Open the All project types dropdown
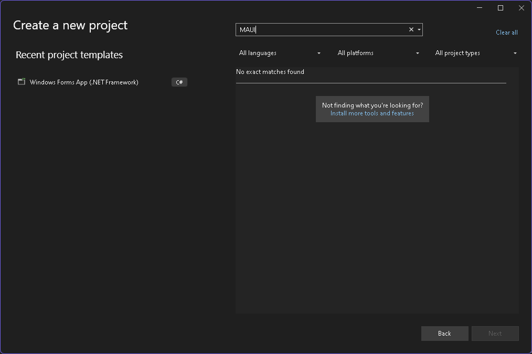The height and width of the screenshot is (354, 532). point(476,53)
